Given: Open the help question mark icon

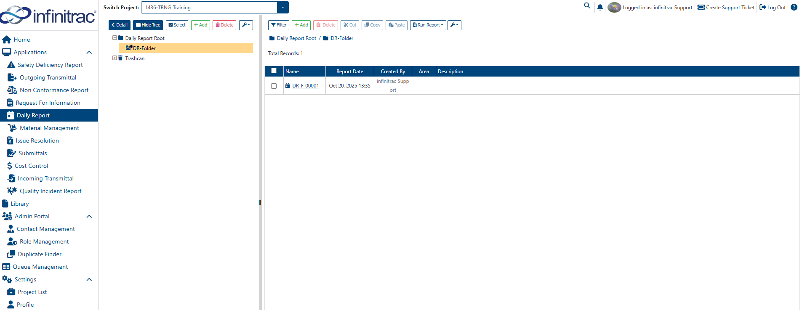Looking at the screenshot, I should pos(794,7).
